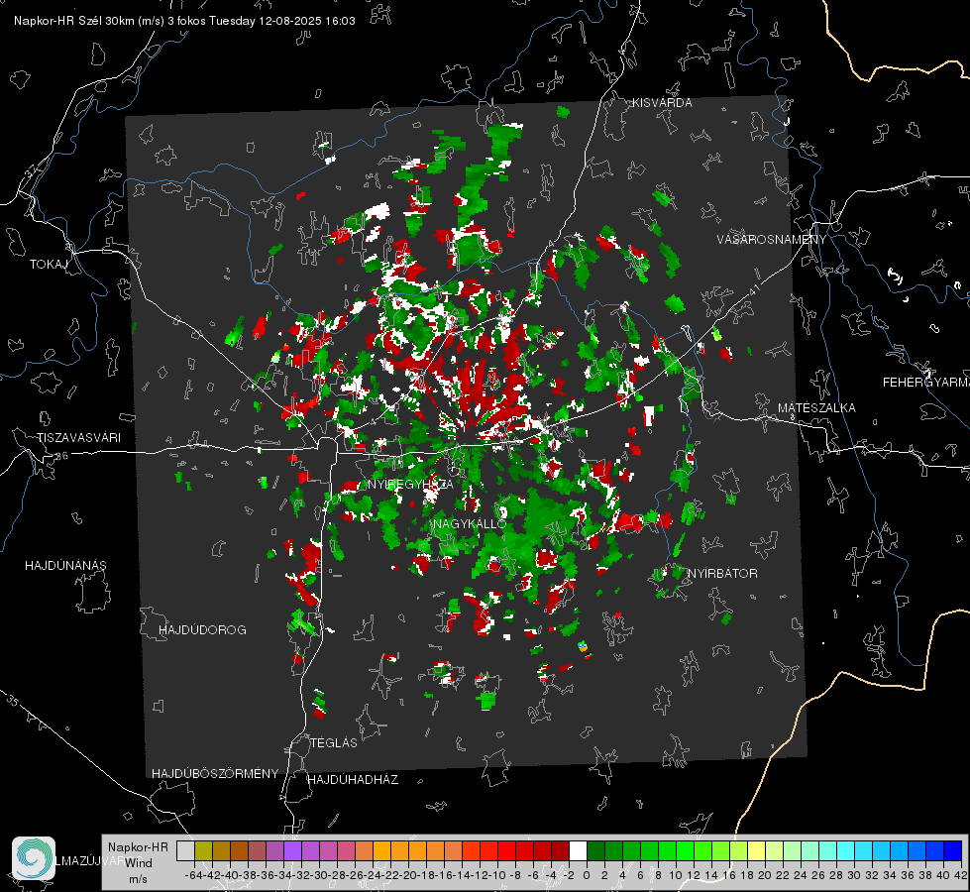The height and width of the screenshot is (892, 970).
Task: Click the NYÍRBÁTOR town label
Action: pos(722,573)
